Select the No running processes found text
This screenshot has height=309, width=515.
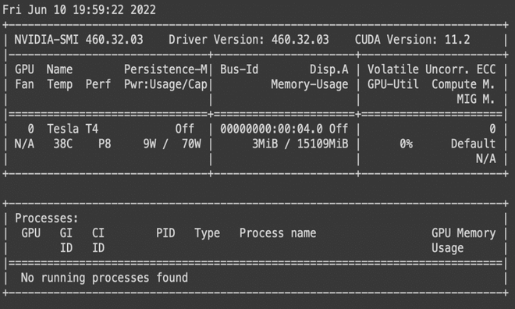coord(105,278)
